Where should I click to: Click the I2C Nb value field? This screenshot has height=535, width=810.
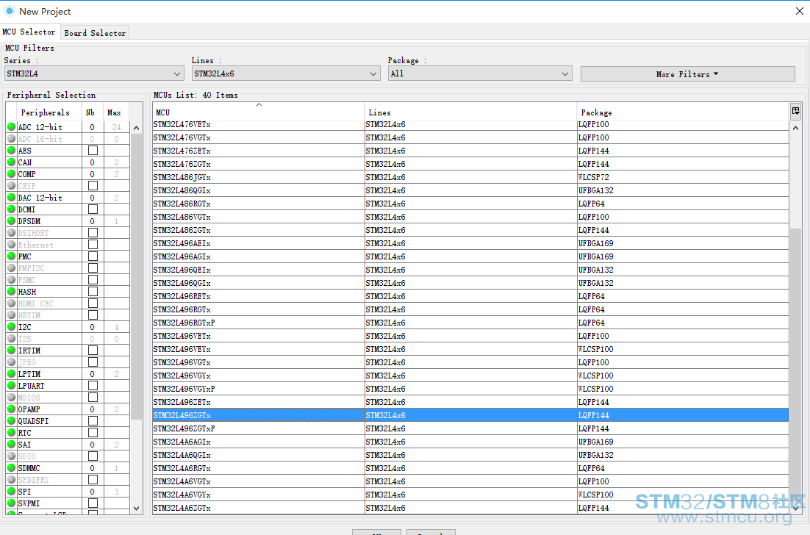[x=93, y=327]
